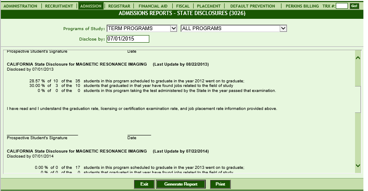The width and height of the screenshot is (368, 191).
Task: Select the ADMISSION tab
Action: point(91,6)
